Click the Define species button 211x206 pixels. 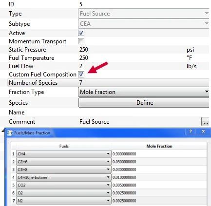(x=144, y=103)
